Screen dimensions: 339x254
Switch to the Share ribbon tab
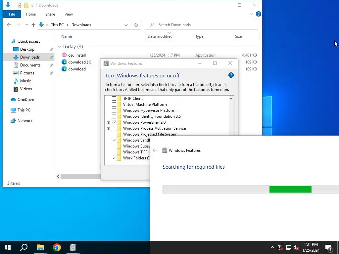tap(50, 14)
